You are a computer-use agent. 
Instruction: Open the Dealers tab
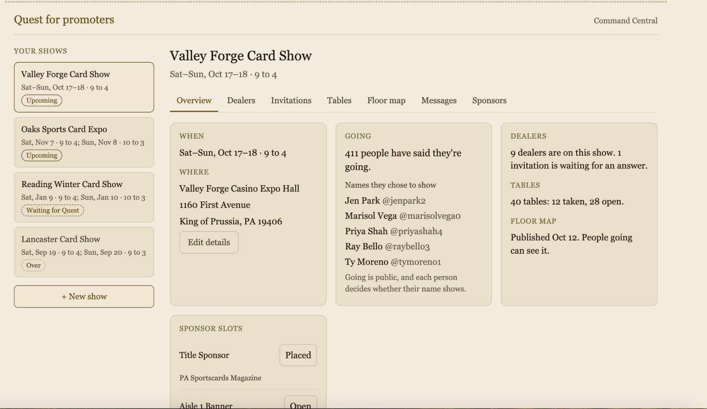[x=241, y=100]
